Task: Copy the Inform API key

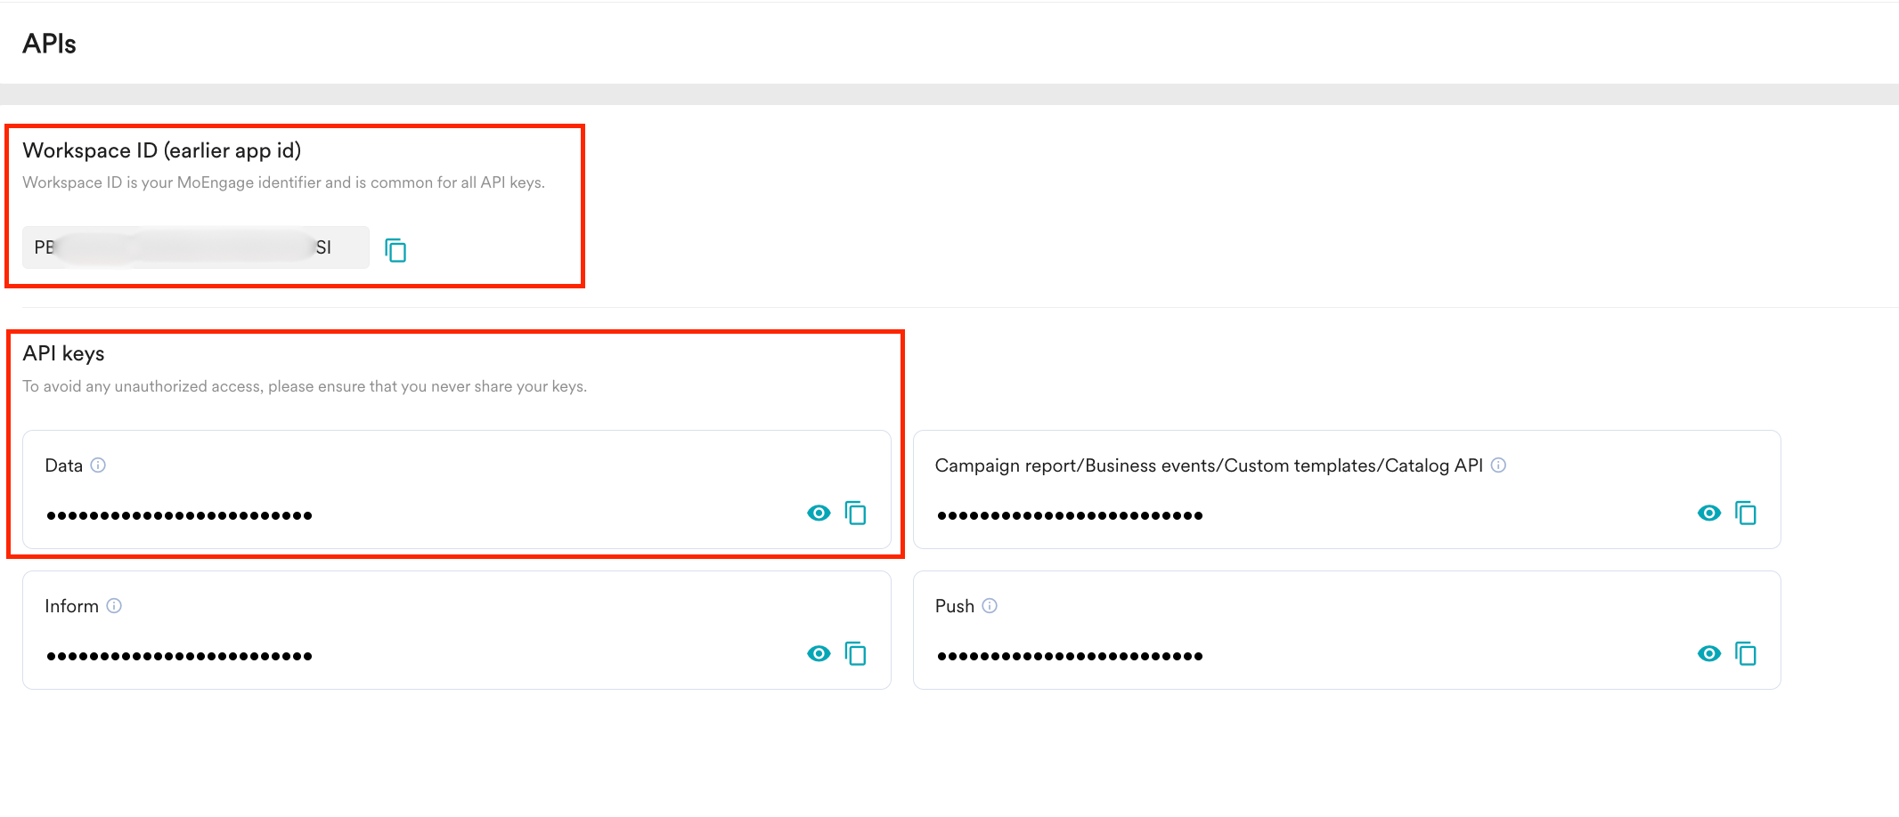Action: point(855,654)
